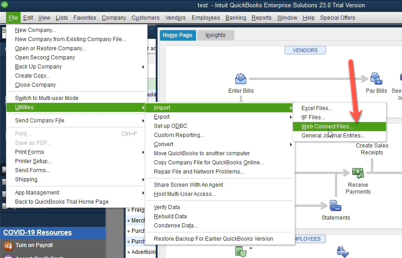Open the Lists menu

coord(62,18)
